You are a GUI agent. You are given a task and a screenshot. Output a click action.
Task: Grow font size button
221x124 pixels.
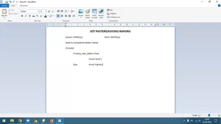pyautogui.click(x=49, y=11)
